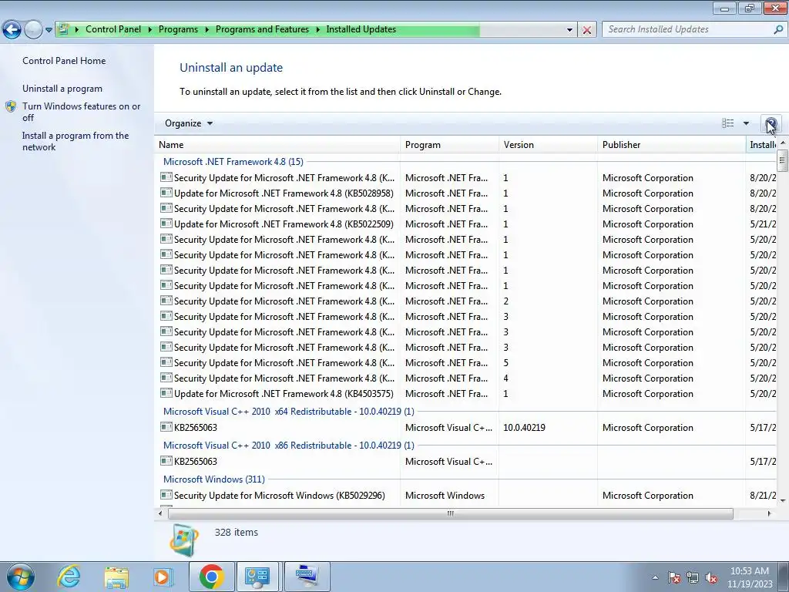Stop loading with the red X button
The height and width of the screenshot is (592, 789).
pyautogui.click(x=586, y=30)
